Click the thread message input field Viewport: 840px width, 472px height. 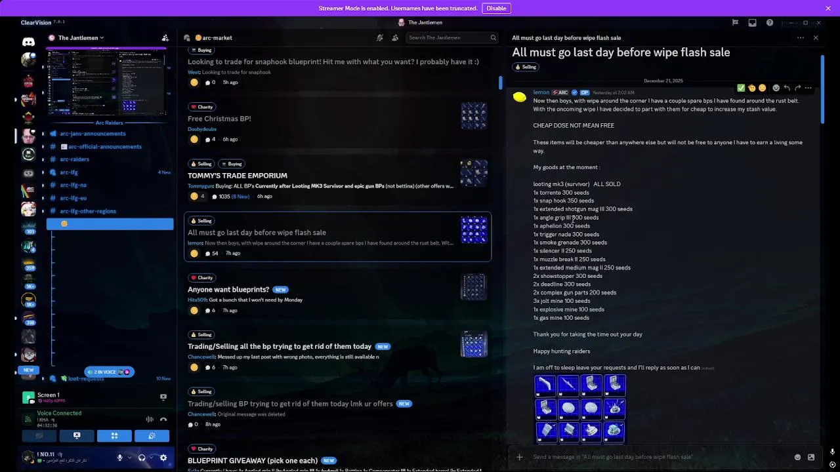(660, 457)
